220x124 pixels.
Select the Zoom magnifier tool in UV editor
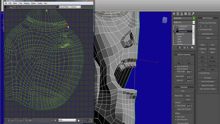point(81,120)
